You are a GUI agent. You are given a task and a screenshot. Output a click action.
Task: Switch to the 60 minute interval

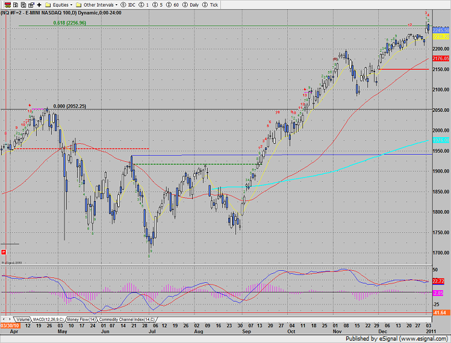coord(173,5)
